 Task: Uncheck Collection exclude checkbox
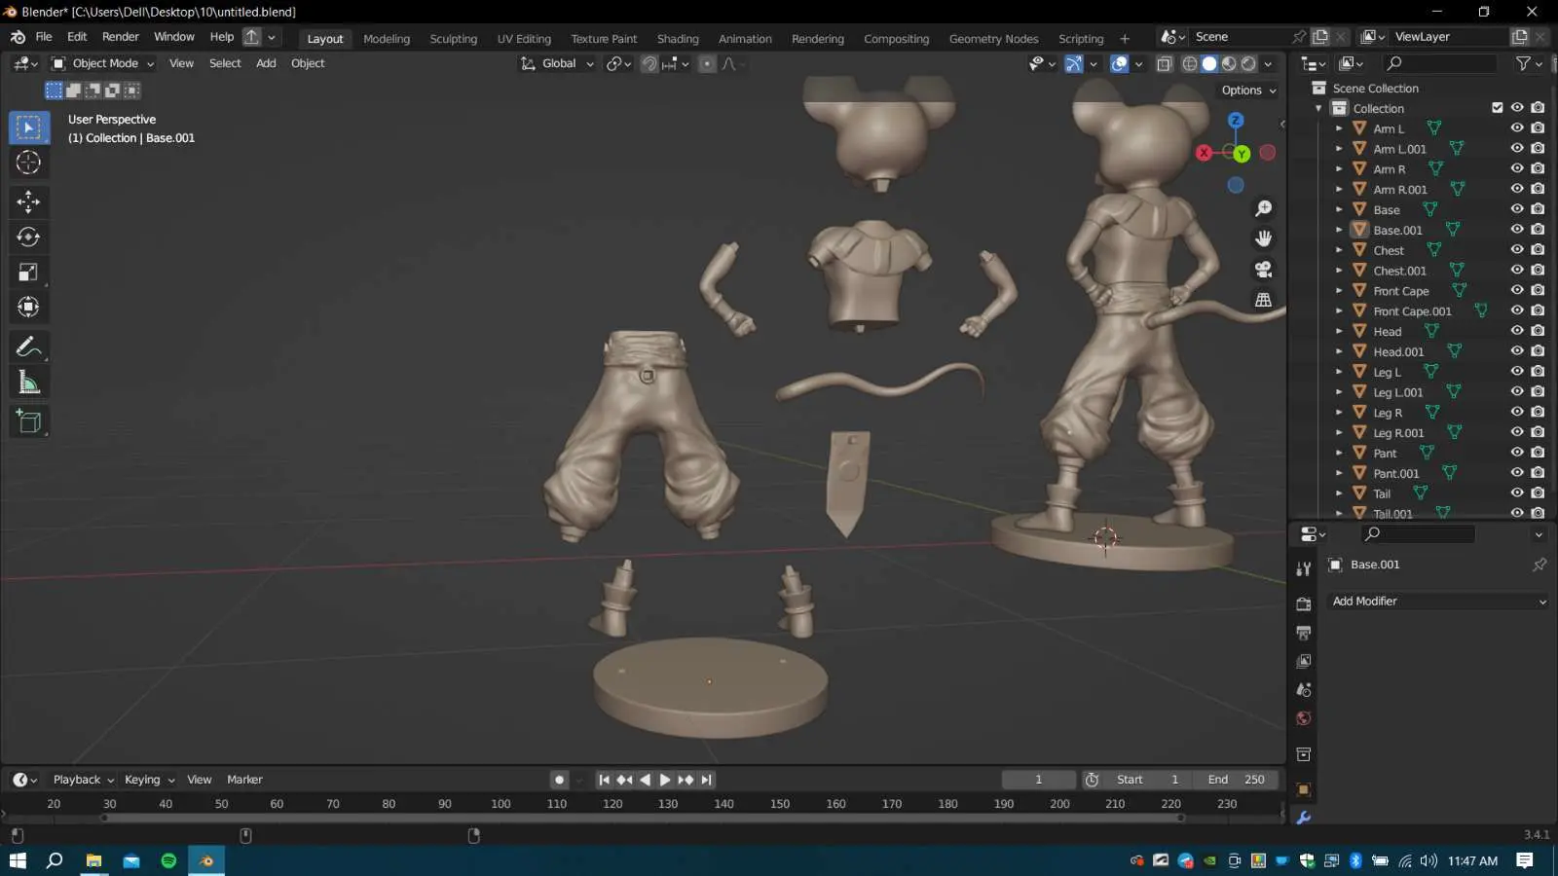(x=1497, y=108)
